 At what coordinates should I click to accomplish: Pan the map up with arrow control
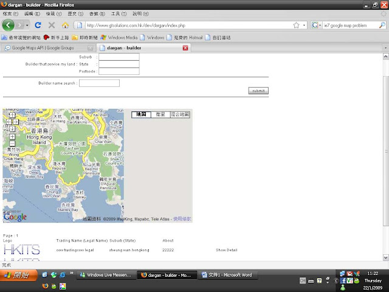pos(12,116)
